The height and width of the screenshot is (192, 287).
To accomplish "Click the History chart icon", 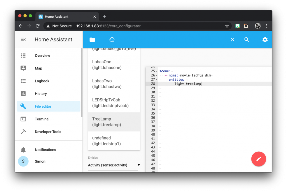I will pyautogui.click(x=23, y=94).
